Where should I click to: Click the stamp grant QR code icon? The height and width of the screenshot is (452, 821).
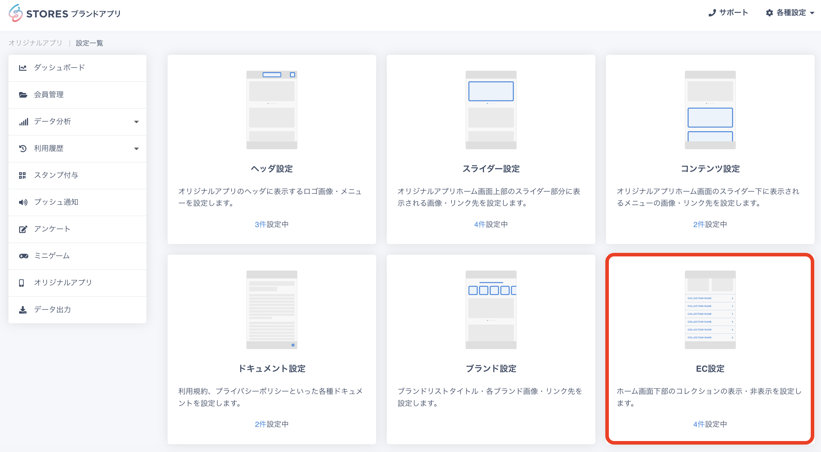click(23, 175)
